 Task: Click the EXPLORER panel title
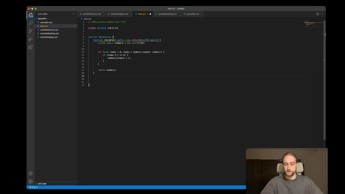point(43,14)
